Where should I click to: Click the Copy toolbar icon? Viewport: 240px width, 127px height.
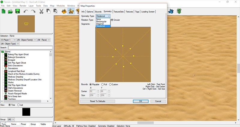tap(49, 11)
